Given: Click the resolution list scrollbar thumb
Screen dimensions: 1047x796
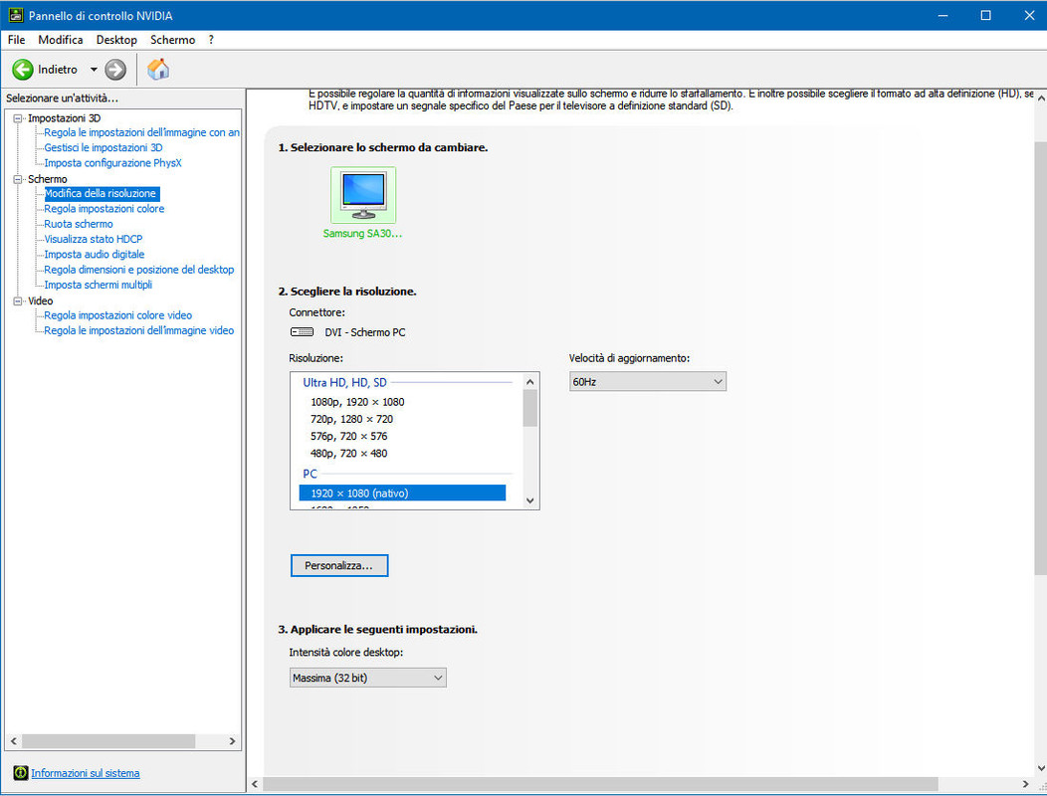Looking at the screenshot, I should coord(530,408).
